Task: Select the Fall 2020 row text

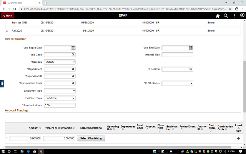Action: coord(17,30)
